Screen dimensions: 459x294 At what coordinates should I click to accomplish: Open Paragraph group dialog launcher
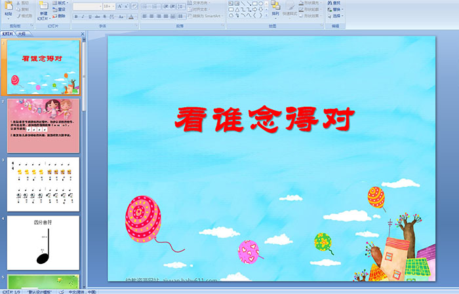coord(223,26)
